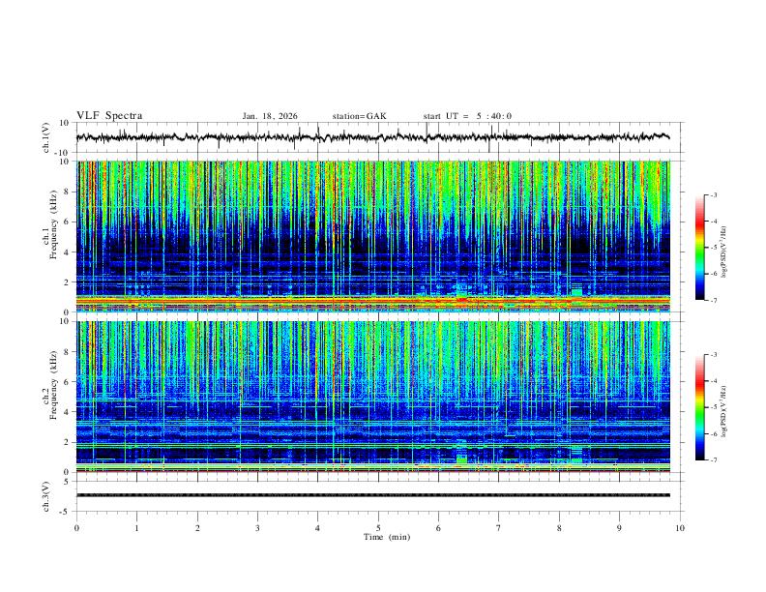
Task: Click the ch.2 spectrogram panel
Action: point(372,397)
